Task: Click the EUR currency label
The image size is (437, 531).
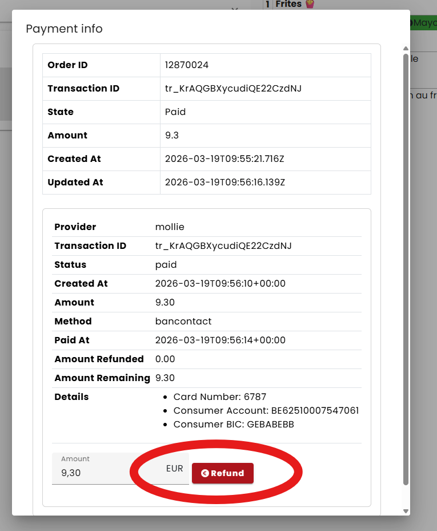Action: point(174,469)
